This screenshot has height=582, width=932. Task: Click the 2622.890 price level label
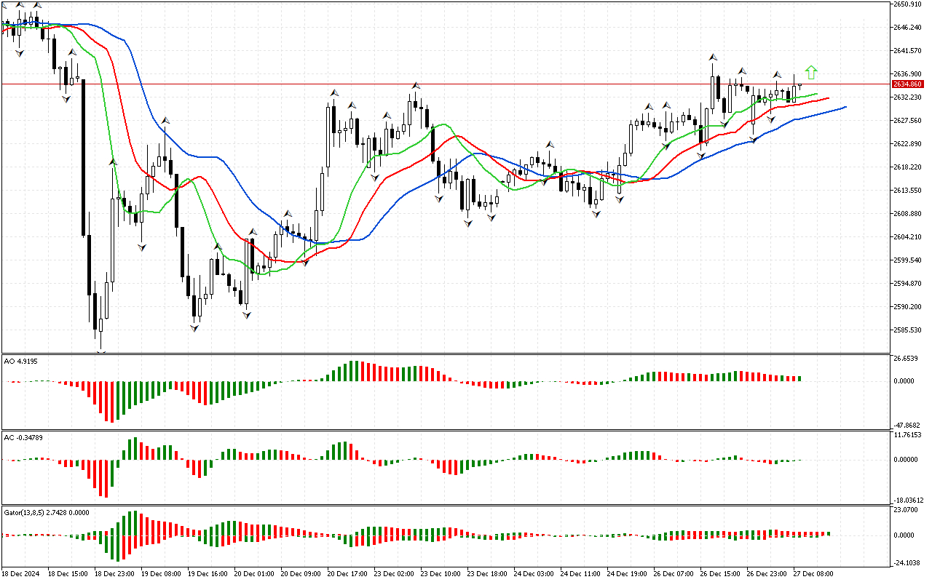[908, 144]
